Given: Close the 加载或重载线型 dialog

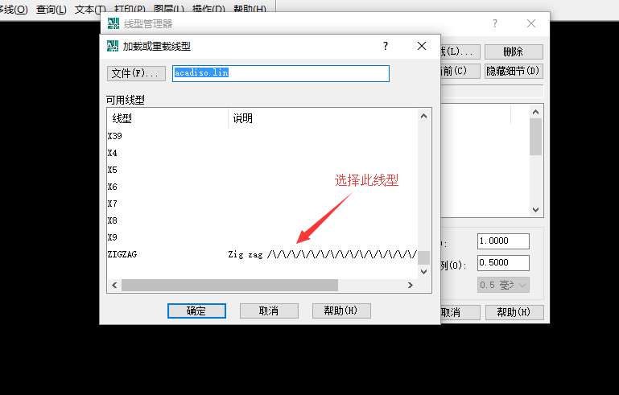Looking at the screenshot, I should [x=422, y=46].
